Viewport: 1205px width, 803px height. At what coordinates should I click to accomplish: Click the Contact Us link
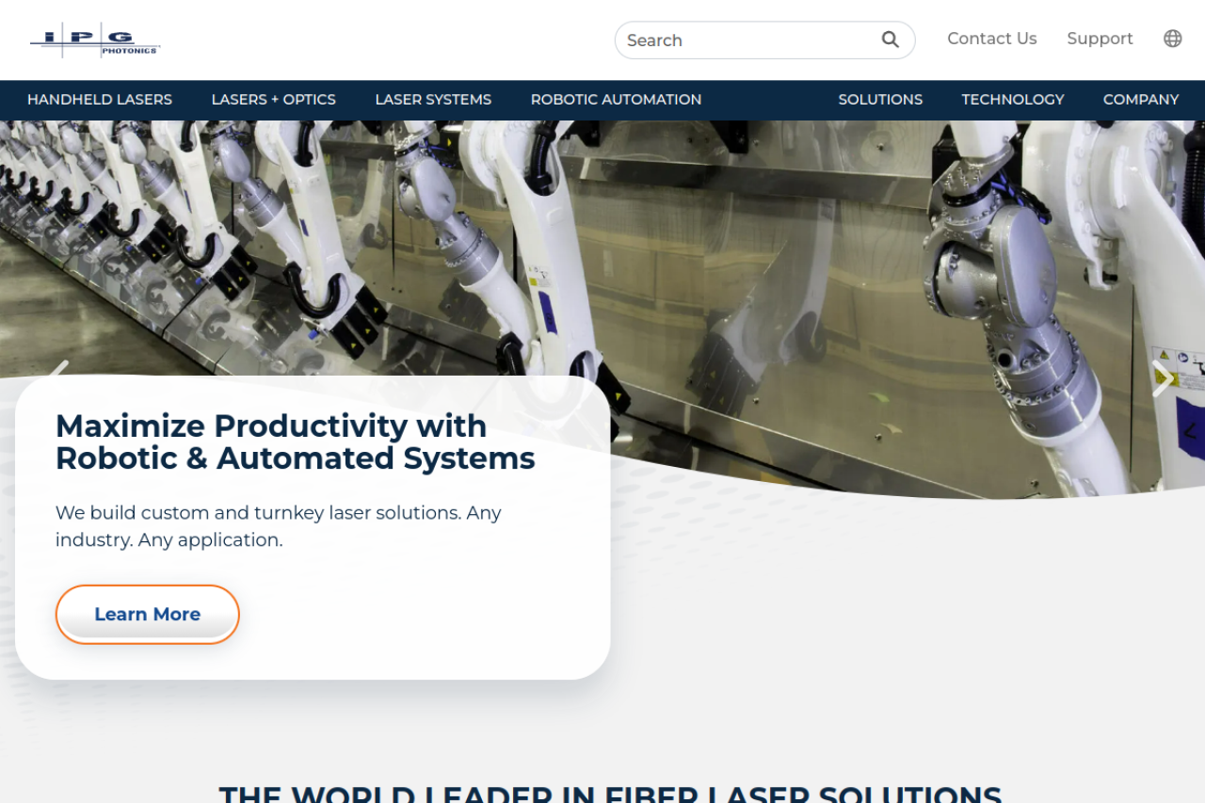[992, 39]
